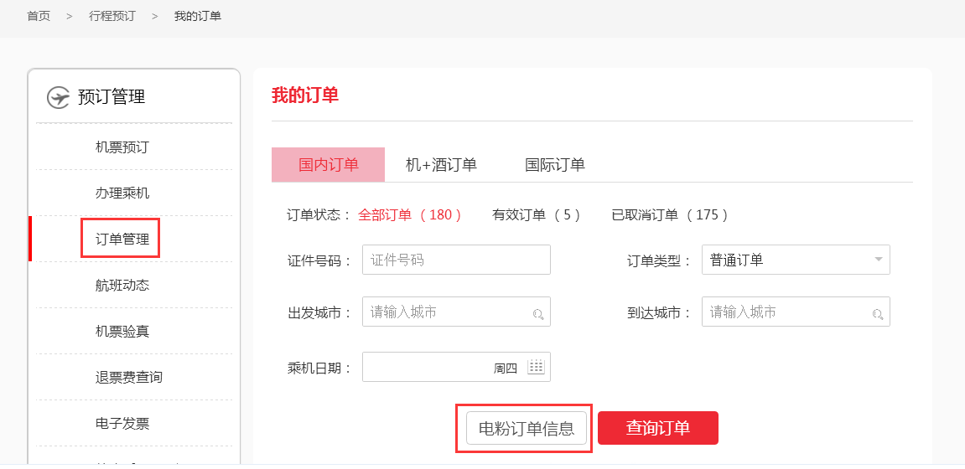Switch to the 机+酒订单 tab
Image resolution: width=965 pixels, height=469 pixels.
[x=441, y=165]
